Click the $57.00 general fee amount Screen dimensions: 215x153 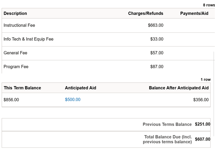click(157, 53)
